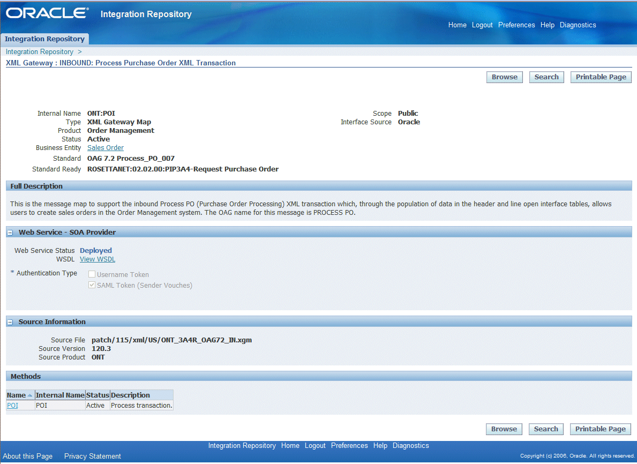Select the Deployed web service status

coord(96,251)
